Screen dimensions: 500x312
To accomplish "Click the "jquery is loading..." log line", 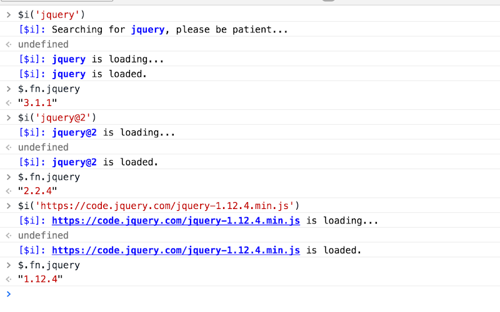I will pyautogui.click(x=91, y=59).
